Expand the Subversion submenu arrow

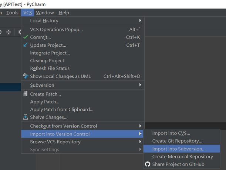coord(140,85)
